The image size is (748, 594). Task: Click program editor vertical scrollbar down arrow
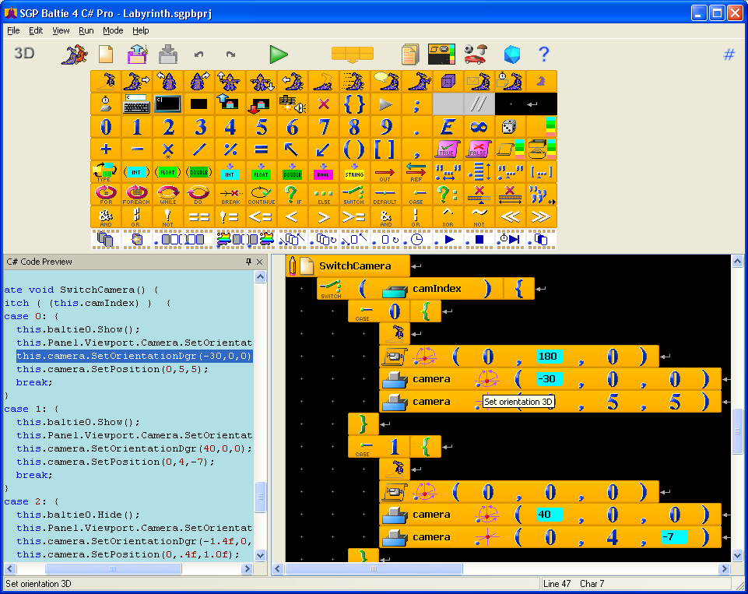pyautogui.click(x=738, y=555)
